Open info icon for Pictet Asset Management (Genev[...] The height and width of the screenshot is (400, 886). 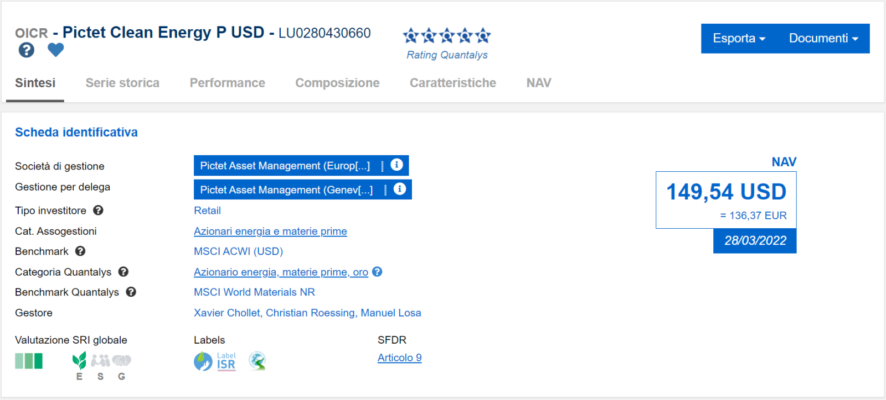pos(400,189)
